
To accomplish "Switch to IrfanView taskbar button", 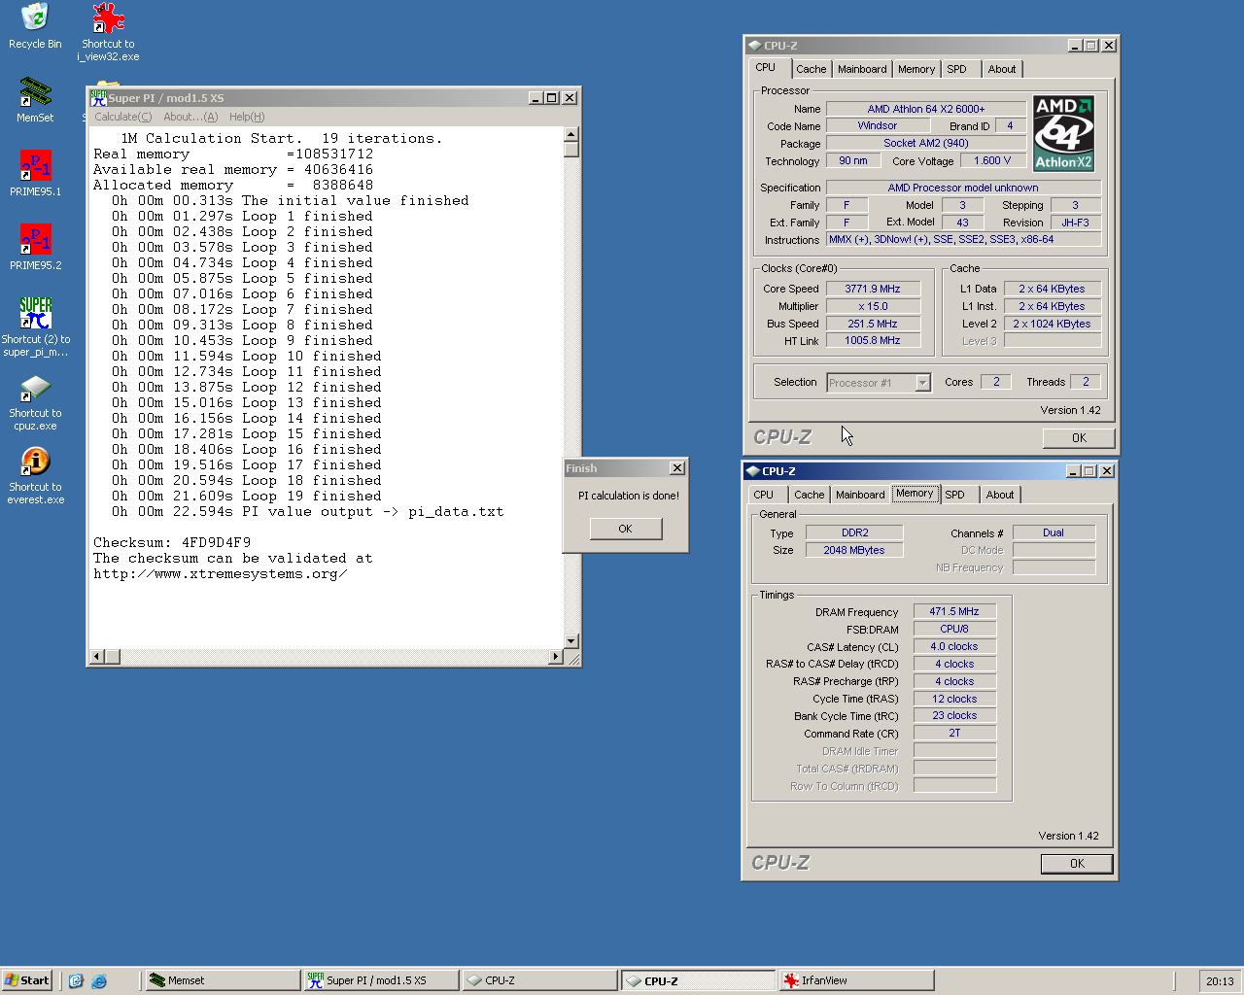I will pos(856,980).
